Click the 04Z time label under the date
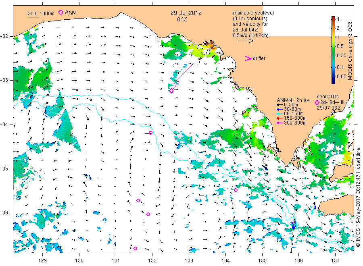The width and height of the screenshot is (363, 266). pyautogui.click(x=182, y=19)
